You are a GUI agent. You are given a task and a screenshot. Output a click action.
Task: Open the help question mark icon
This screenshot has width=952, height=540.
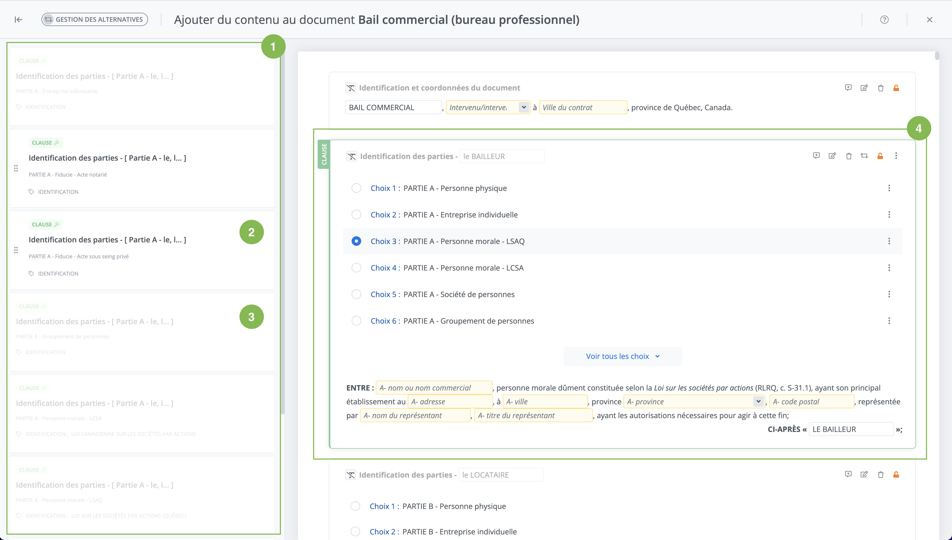tap(884, 20)
